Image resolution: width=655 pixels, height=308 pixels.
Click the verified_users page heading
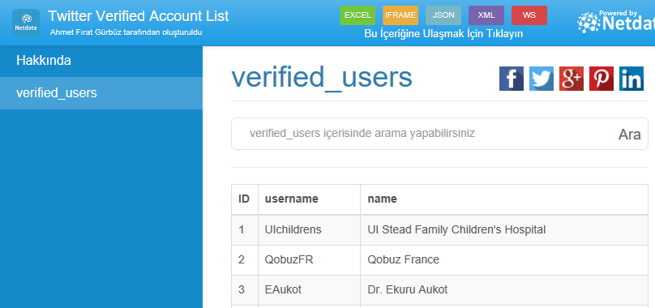click(322, 78)
